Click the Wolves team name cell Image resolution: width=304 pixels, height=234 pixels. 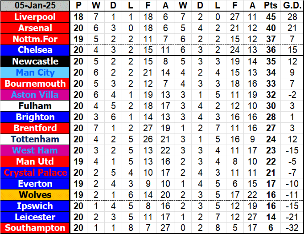(35, 195)
